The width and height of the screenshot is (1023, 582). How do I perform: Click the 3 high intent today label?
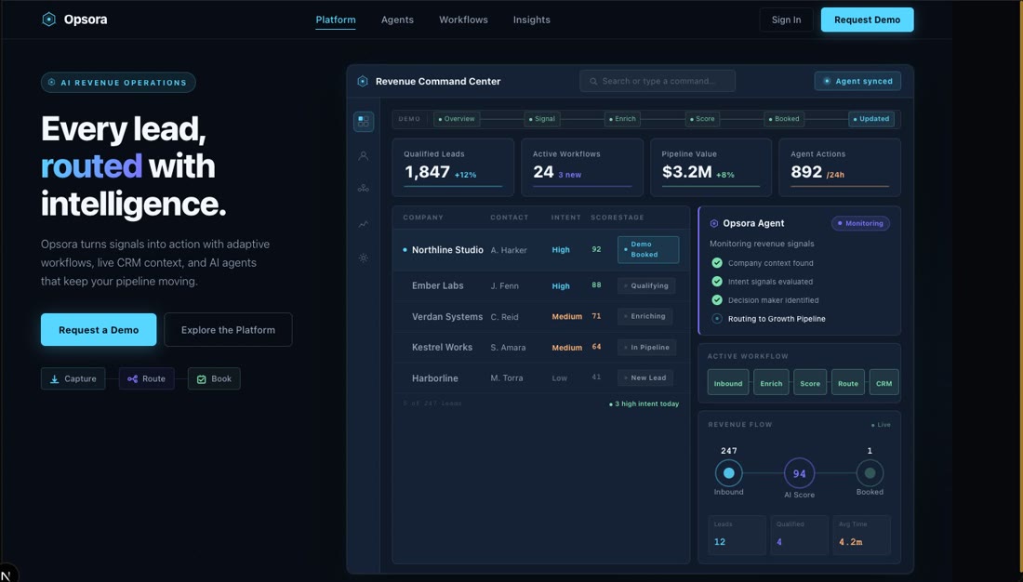644,403
